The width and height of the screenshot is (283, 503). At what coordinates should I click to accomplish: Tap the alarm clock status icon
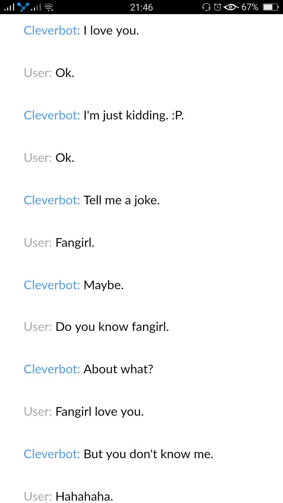click(217, 7)
